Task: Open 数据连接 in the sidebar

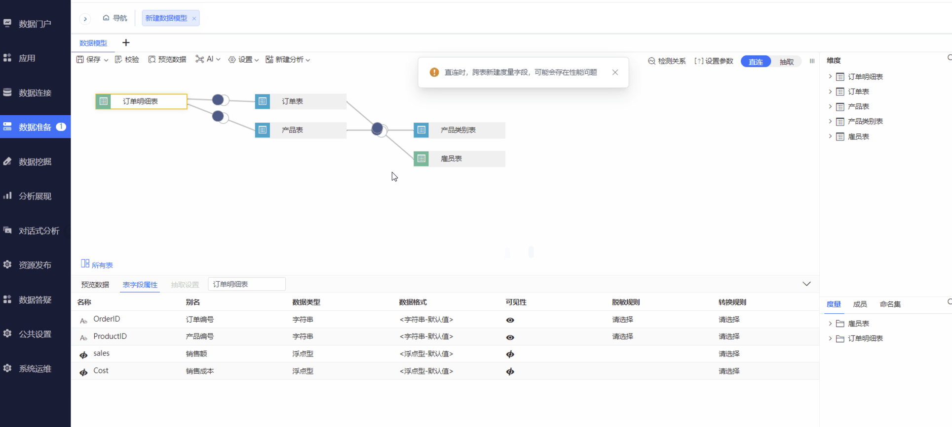Action: point(35,93)
